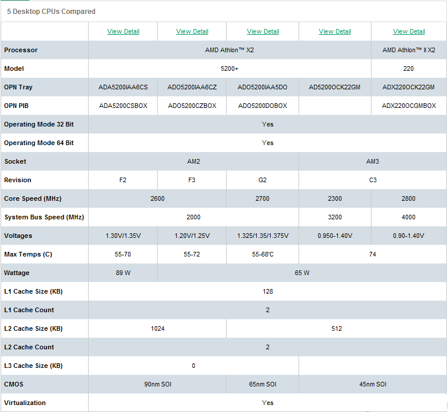Click max temps value '74'
This screenshot has height=412, width=448.
372,254
